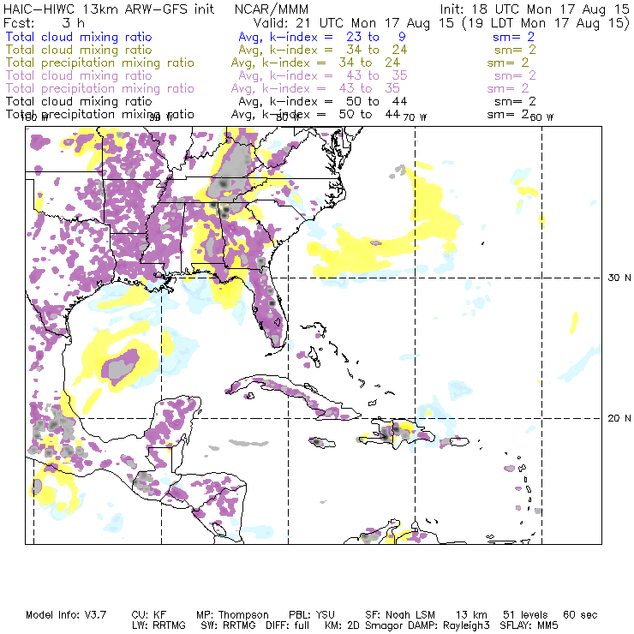Click the black "sm= 2" in the cloud row
The image size is (634, 634).
(515, 101)
